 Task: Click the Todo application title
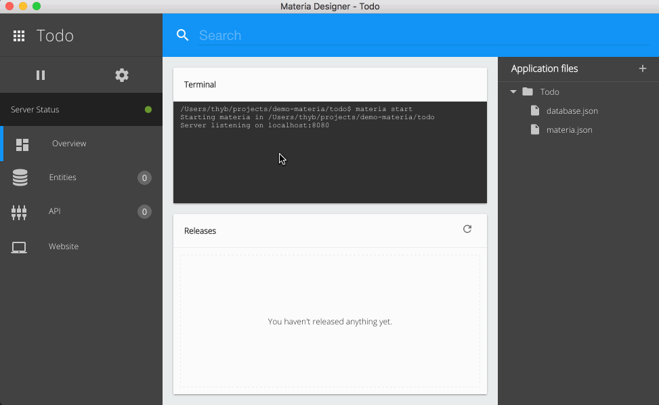point(55,36)
